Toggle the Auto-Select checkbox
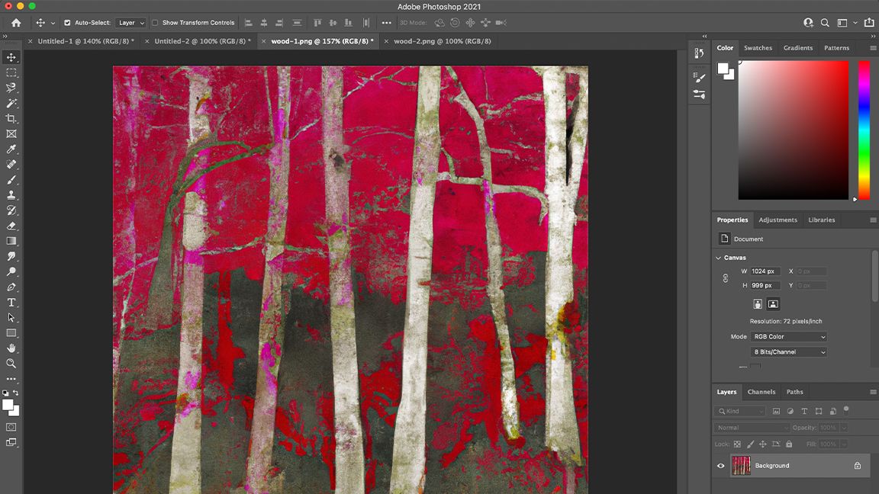Viewport: 879px width, 494px height. tap(68, 22)
